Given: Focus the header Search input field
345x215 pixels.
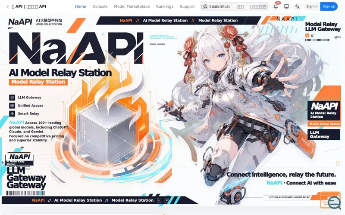Looking at the screenshot, I should click(235, 6).
